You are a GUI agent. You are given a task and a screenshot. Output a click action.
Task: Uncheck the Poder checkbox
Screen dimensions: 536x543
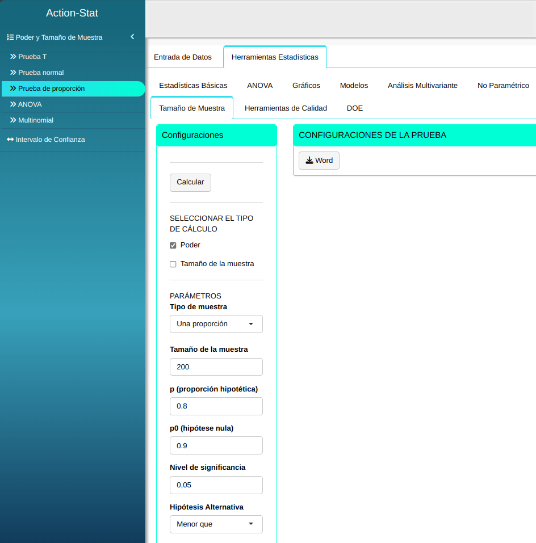click(x=173, y=246)
